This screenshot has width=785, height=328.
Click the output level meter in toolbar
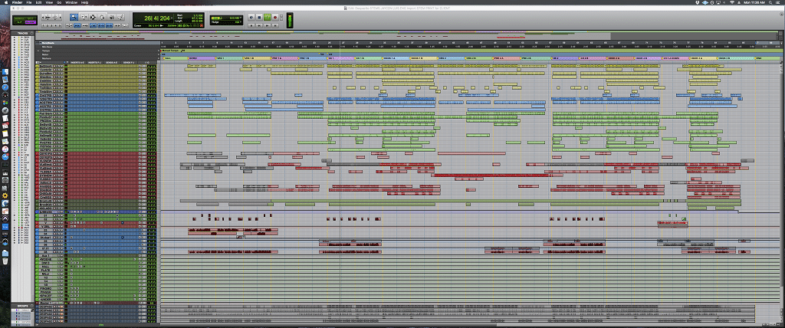tap(290, 19)
